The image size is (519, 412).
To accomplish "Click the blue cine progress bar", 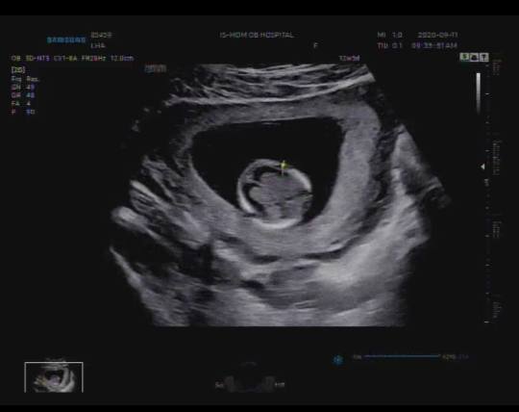I will pyautogui.click(x=403, y=356).
